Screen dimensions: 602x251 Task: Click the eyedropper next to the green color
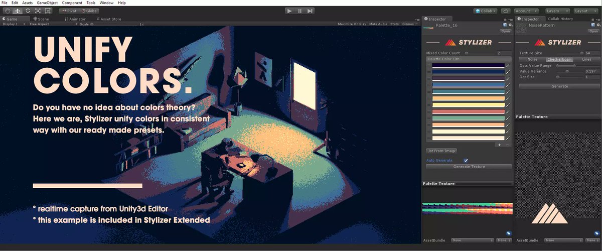[x=508, y=118]
